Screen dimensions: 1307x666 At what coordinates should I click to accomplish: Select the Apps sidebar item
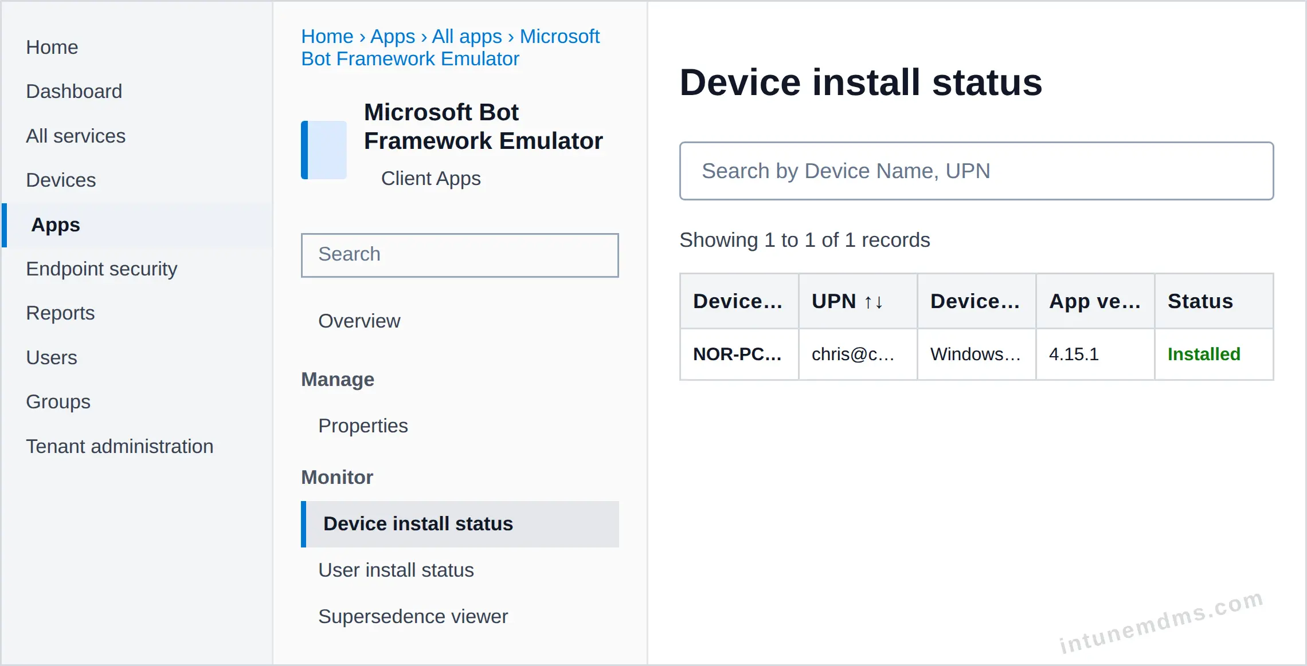click(138, 224)
